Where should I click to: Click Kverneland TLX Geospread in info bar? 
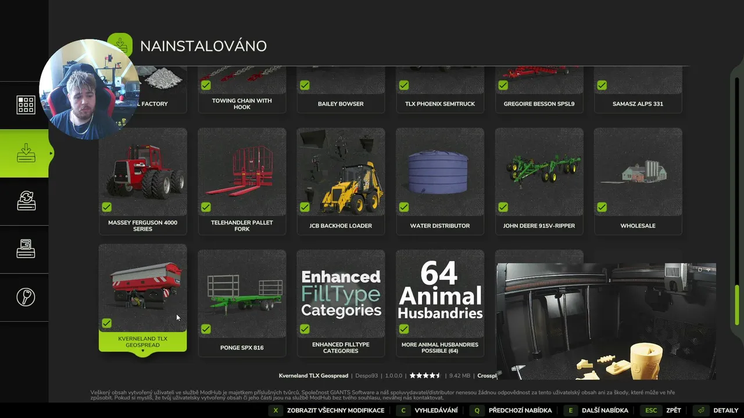313,376
